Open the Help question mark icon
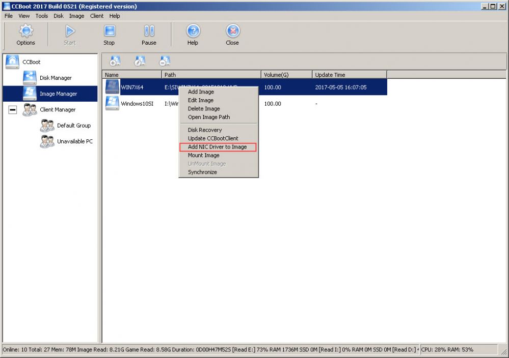 (x=193, y=31)
